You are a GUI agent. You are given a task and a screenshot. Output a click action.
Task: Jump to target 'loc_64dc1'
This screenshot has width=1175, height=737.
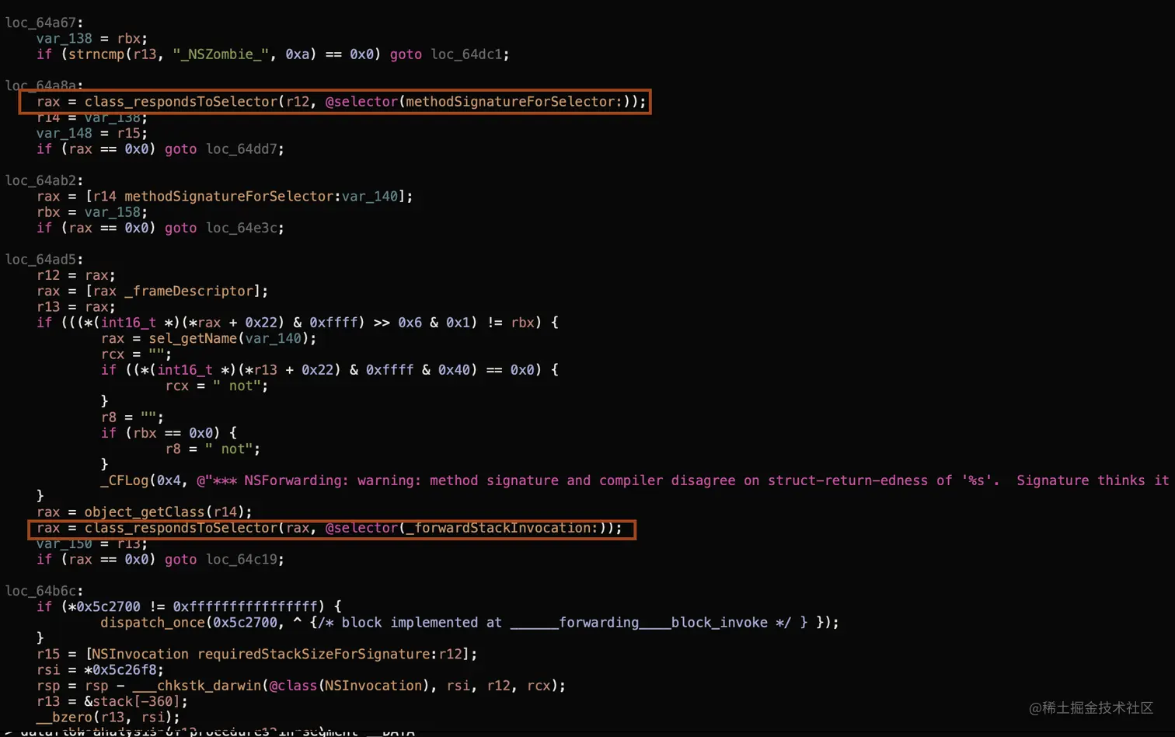[x=465, y=54]
